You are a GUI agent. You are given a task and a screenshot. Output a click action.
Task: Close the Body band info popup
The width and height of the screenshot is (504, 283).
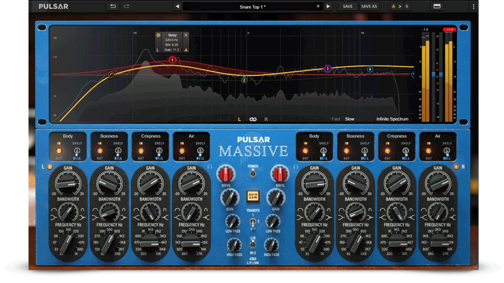coord(186,35)
